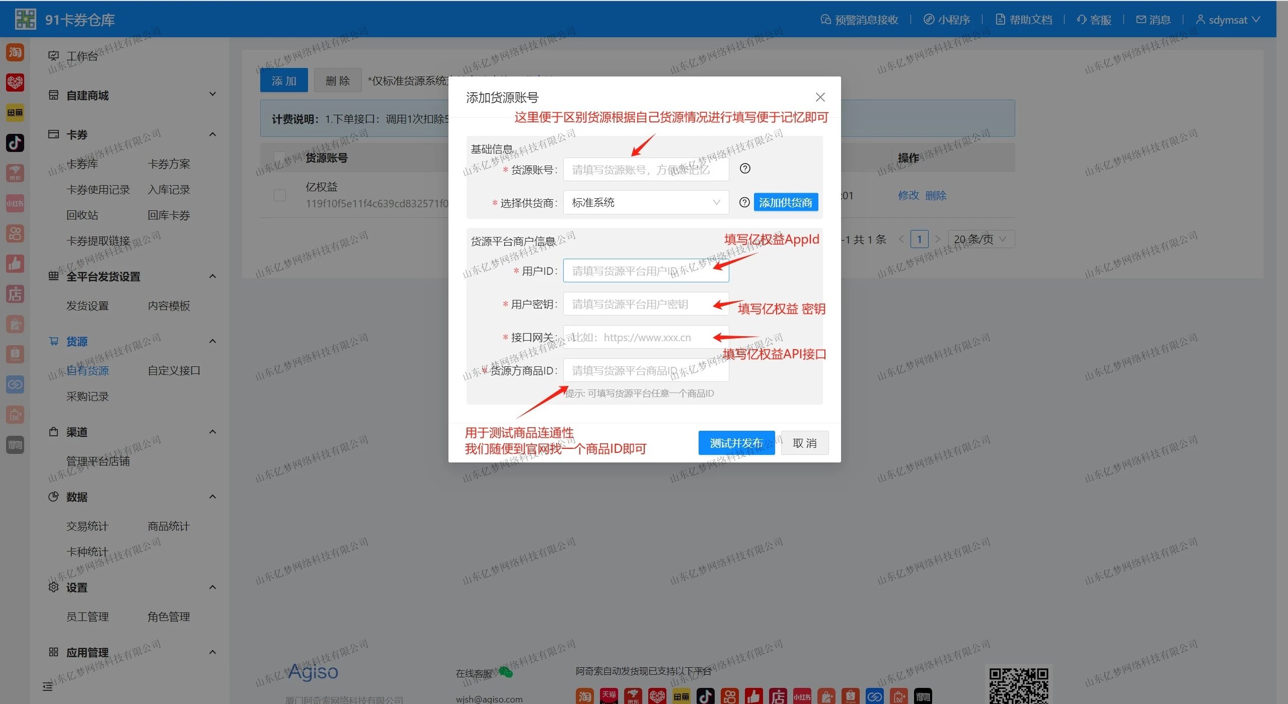Image resolution: width=1288 pixels, height=704 pixels.
Task: Select 消息 in the top menu bar
Action: pyautogui.click(x=1153, y=20)
